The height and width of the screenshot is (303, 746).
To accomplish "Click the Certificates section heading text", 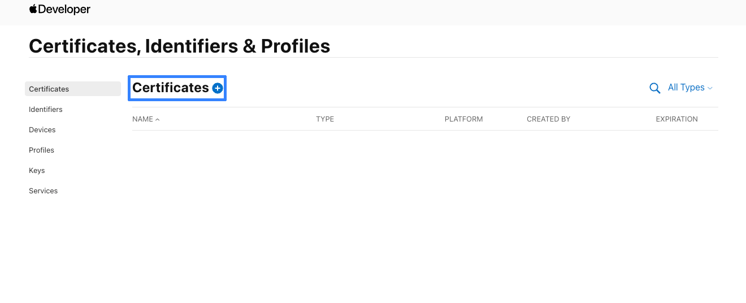I will [170, 88].
